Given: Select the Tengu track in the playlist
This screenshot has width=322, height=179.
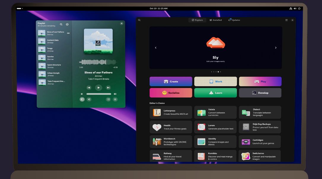Looking at the screenshot, I should (53, 49).
